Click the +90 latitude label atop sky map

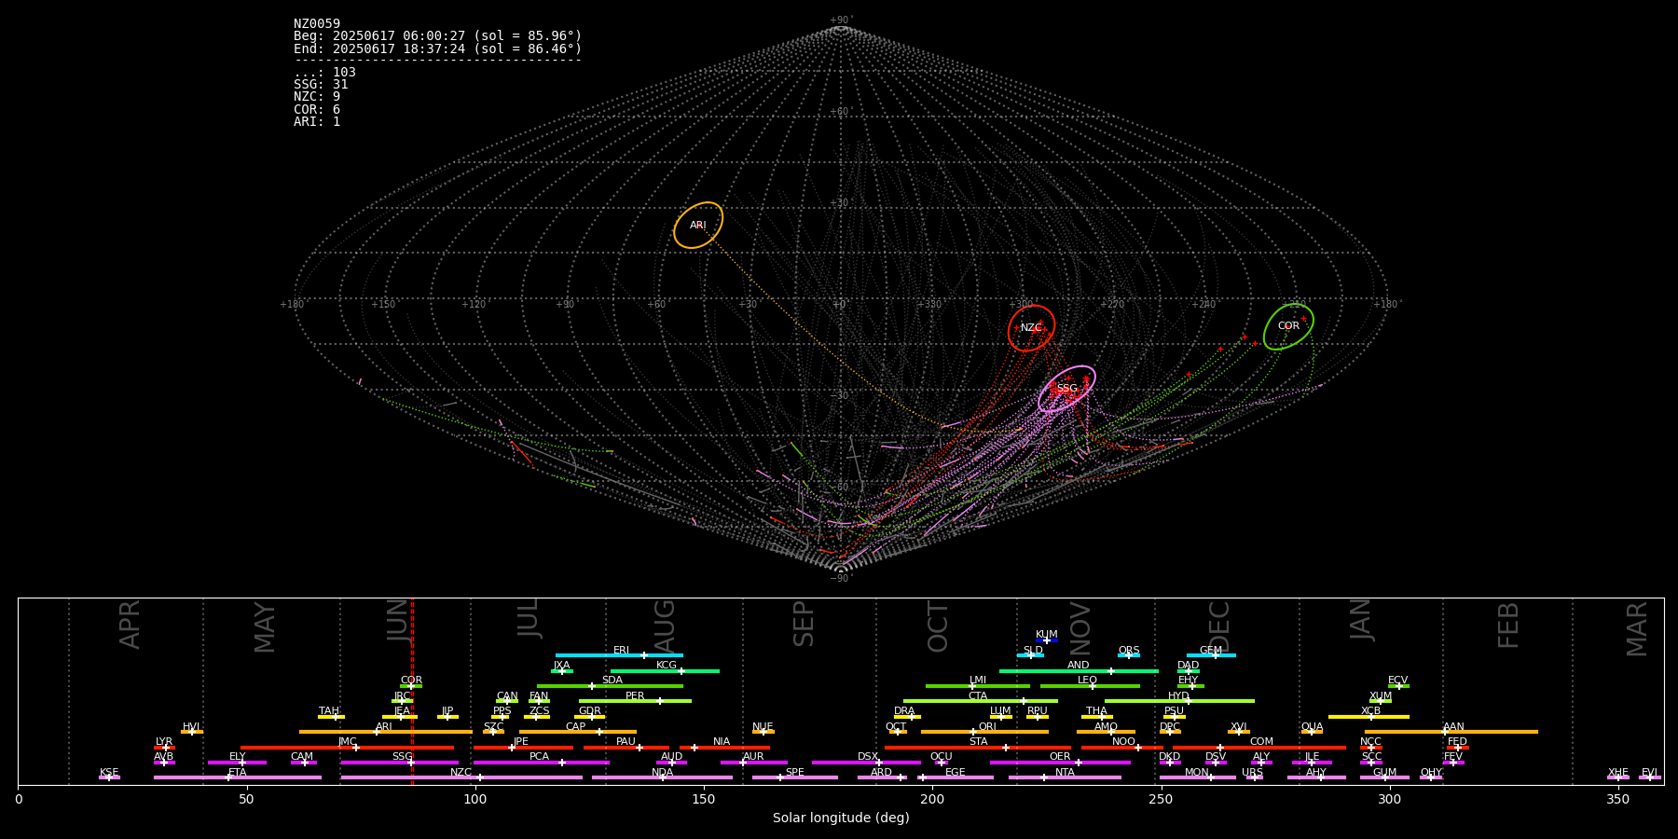[840, 21]
